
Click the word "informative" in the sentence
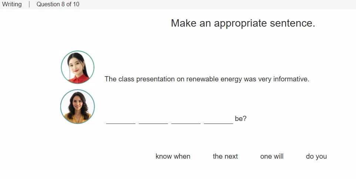[290, 79]
